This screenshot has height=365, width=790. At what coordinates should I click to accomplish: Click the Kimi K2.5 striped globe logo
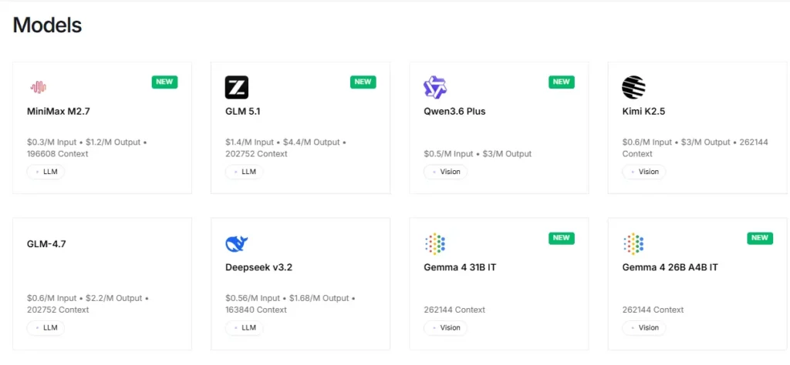pyautogui.click(x=633, y=87)
